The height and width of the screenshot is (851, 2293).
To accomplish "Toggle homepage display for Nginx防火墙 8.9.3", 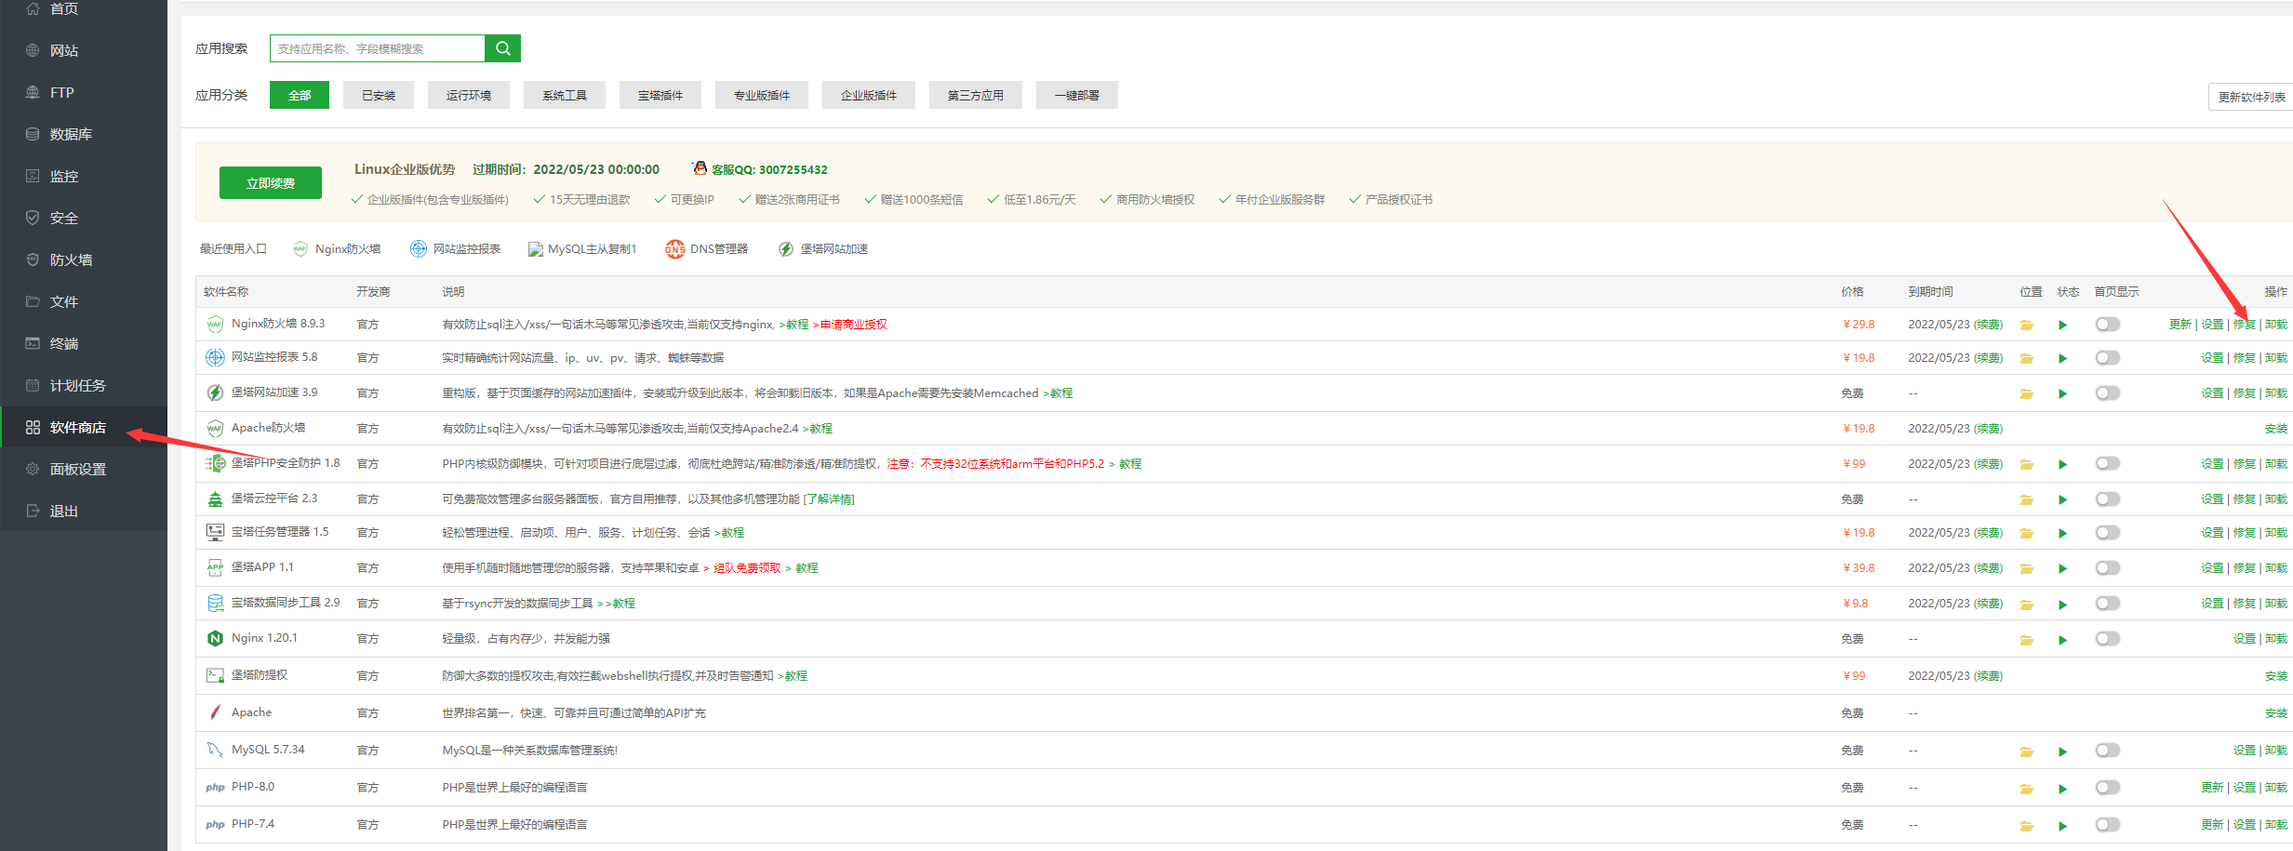I will pyautogui.click(x=2107, y=325).
